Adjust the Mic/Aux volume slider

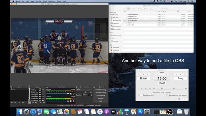[58, 94]
